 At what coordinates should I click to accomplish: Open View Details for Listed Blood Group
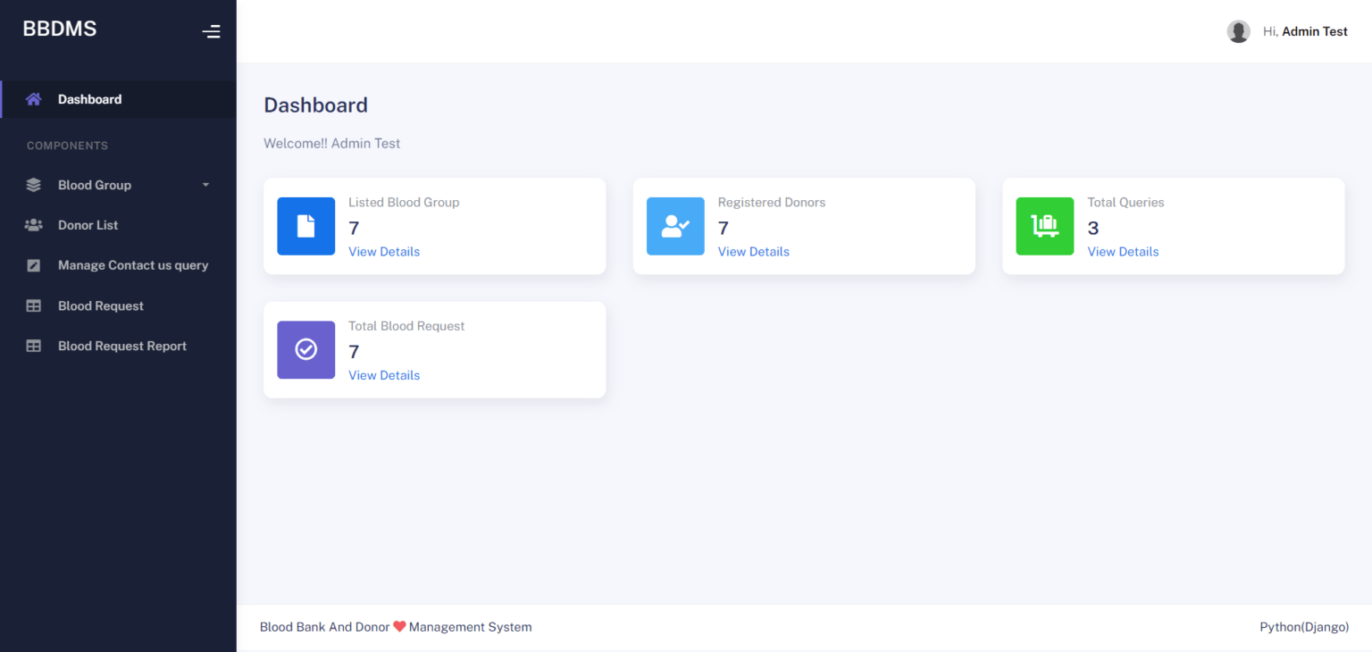pyautogui.click(x=384, y=251)
